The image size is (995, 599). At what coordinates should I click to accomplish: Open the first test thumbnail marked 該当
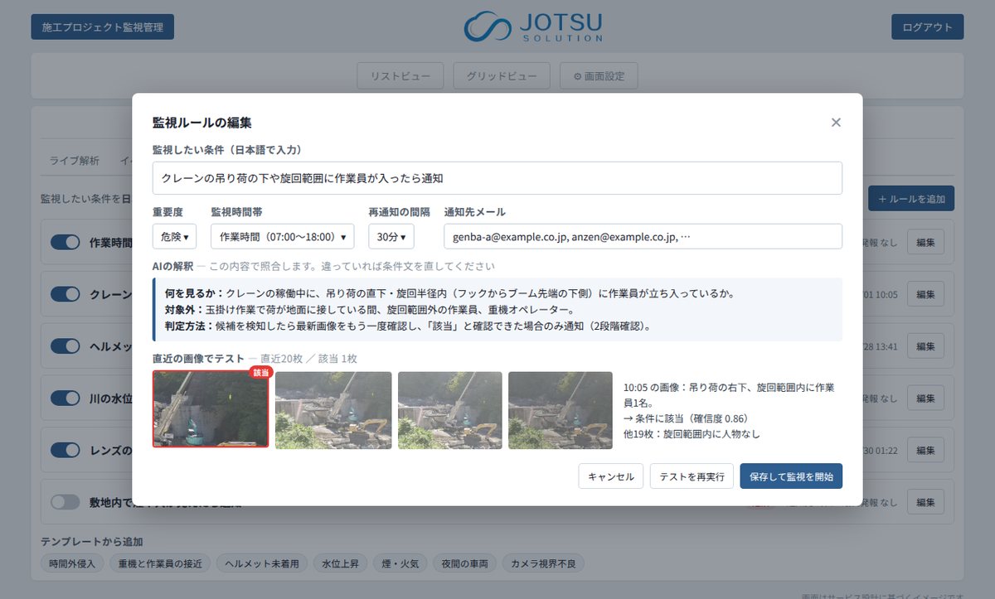click(x=211, y=409)
